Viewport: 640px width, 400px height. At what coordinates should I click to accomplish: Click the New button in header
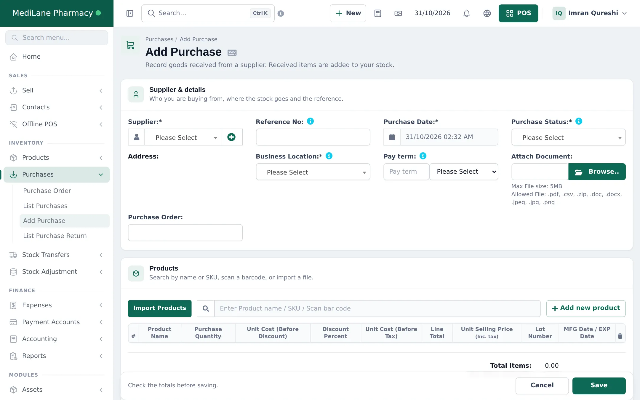tap(348, 13)
